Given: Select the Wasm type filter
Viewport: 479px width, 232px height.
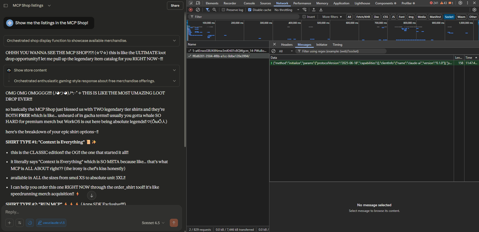Looking at the screenshot, I should (x=461, y=17).
